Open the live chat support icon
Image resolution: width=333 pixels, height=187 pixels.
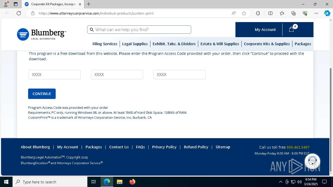click(x=312, y=161)
